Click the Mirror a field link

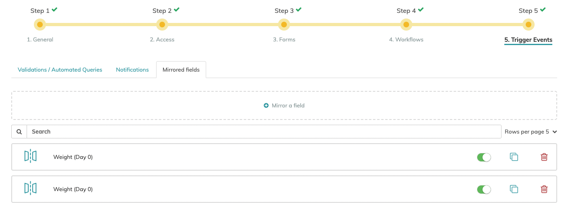[x=288, y=105]
